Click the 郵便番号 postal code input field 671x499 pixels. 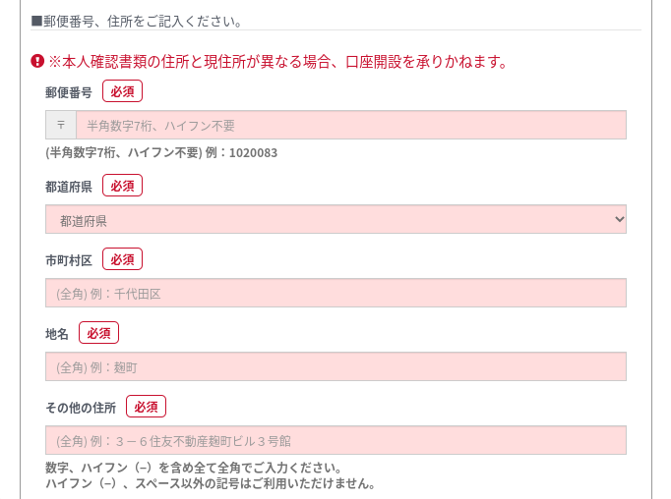350,125
